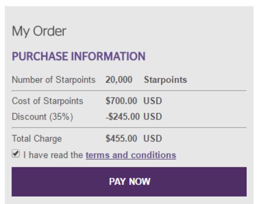Click the Cost of Starpoints label
The image size is (259, 204).
coord(48,101)
